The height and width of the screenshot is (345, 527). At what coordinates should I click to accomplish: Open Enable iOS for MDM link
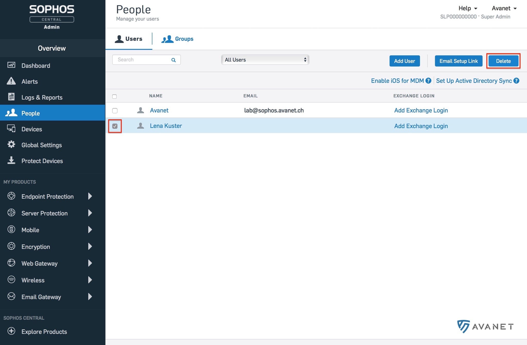pos(397,81)
